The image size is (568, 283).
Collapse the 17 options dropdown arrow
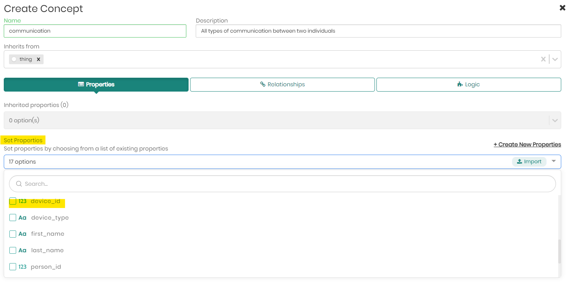554,161
